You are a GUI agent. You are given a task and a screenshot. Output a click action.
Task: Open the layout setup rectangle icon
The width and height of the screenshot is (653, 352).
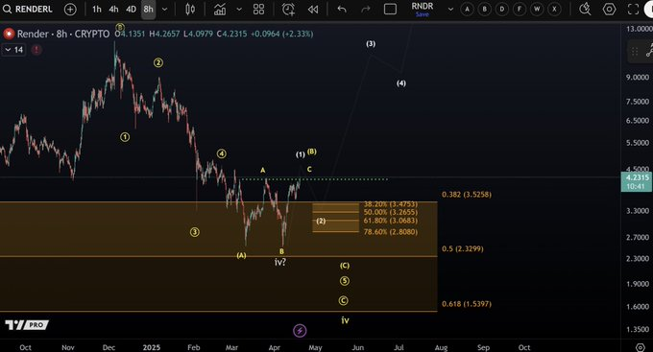(390, 10)
